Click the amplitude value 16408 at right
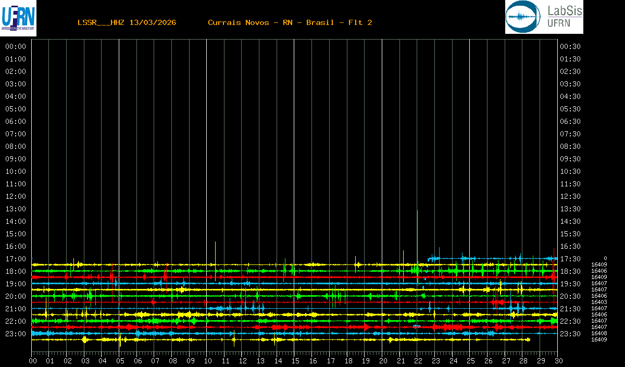 [x=599, y=333]
